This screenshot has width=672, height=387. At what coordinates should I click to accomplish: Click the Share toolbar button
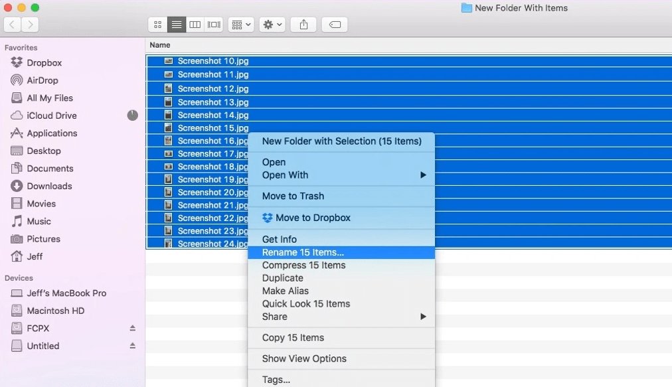pos(303,25)
